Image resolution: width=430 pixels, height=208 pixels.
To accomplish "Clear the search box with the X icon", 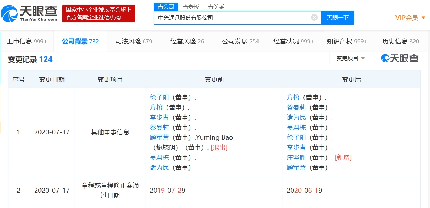I will (x=314, y=17).
